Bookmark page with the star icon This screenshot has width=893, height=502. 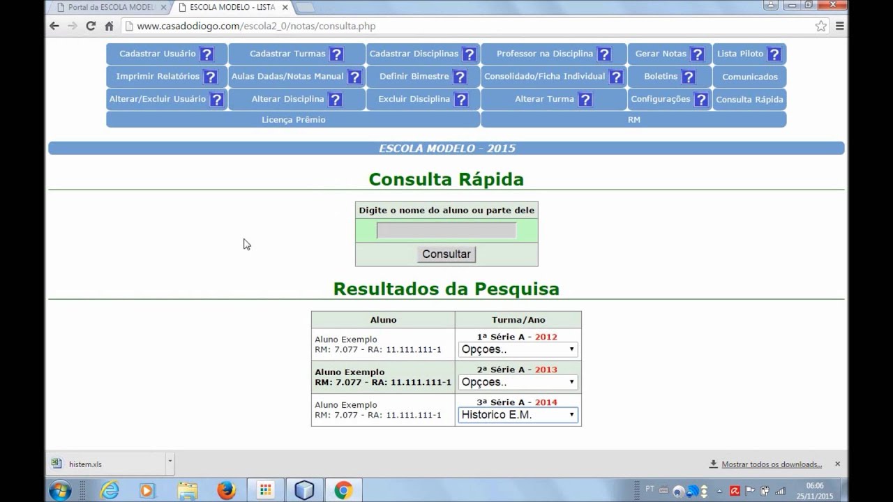click(x=821, y=26)
